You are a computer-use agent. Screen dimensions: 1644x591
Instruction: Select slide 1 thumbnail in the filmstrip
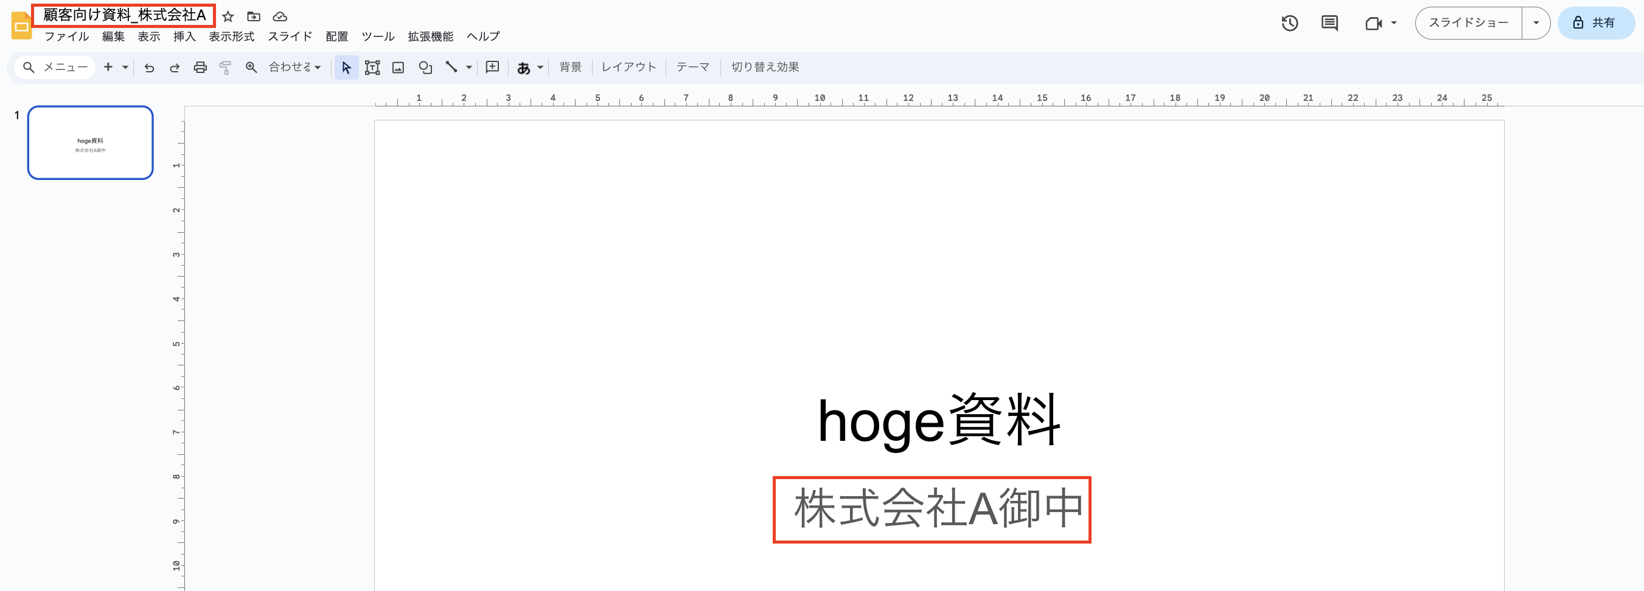(90, 143)
